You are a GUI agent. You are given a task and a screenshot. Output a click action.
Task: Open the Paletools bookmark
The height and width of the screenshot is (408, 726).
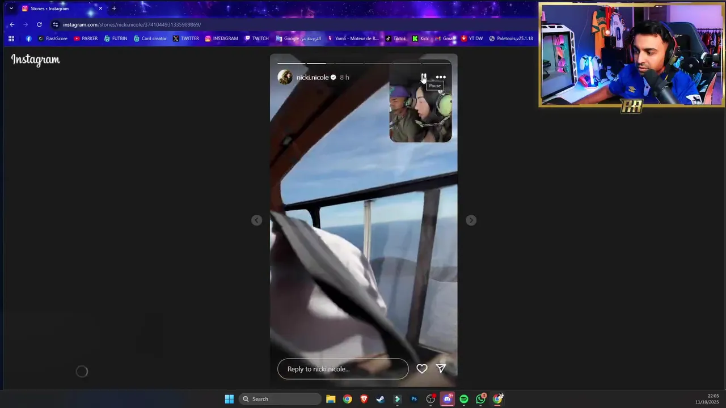coord(511,39)
